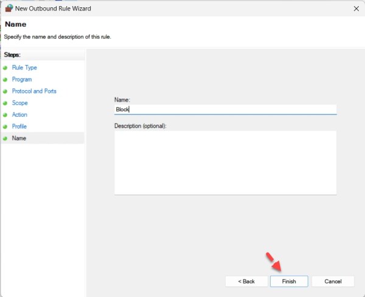This screenshot has height=297, width=365.
Task: Cancel the New Outbound Rule Wizard
Action: tap(333, 281)
